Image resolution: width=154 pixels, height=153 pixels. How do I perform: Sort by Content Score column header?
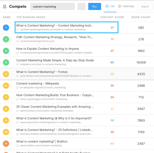pos(112,17)
